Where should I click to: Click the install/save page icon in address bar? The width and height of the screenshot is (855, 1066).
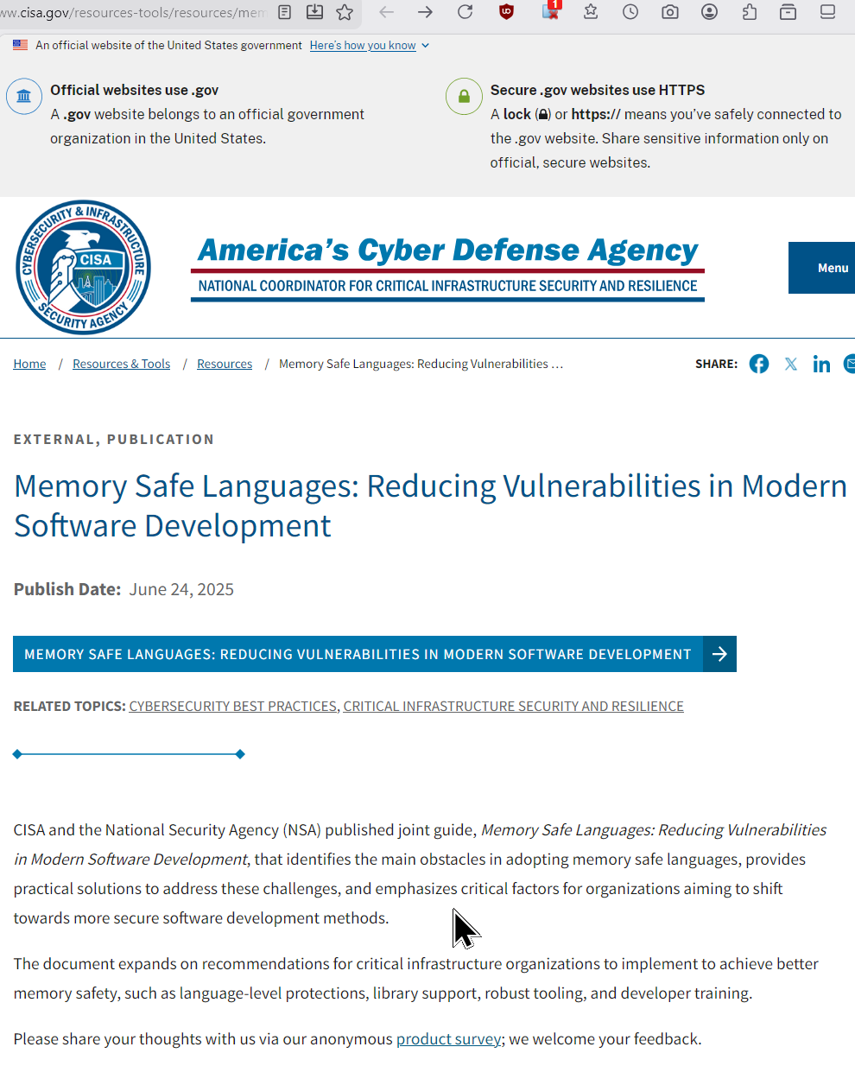click(x=315, y=12)
